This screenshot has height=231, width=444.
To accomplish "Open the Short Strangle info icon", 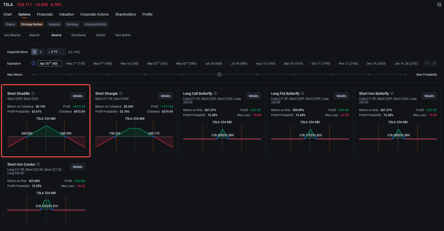I will (x=121, y=93).
